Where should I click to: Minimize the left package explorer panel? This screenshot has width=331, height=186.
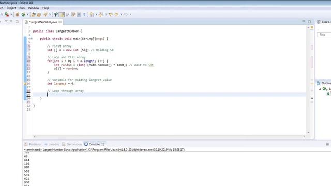pyautogui.click(x=11, y=21)
